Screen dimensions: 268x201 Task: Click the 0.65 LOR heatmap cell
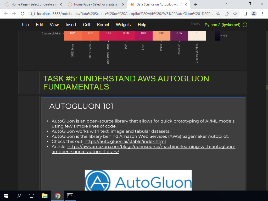[x=144, y=36]
